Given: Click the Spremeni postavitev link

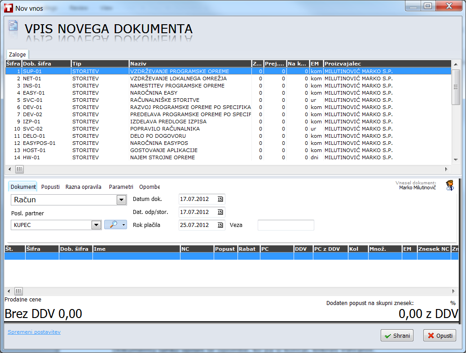Looking at the screenshot, I should 34,332.
